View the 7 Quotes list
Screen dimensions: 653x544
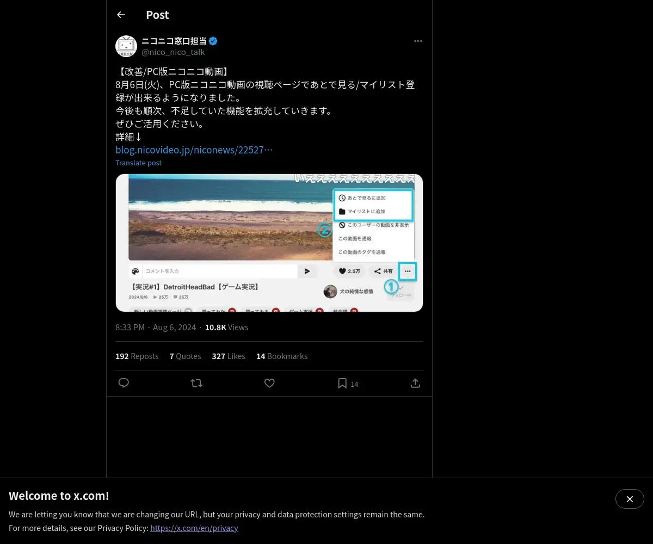pos(185,356)
